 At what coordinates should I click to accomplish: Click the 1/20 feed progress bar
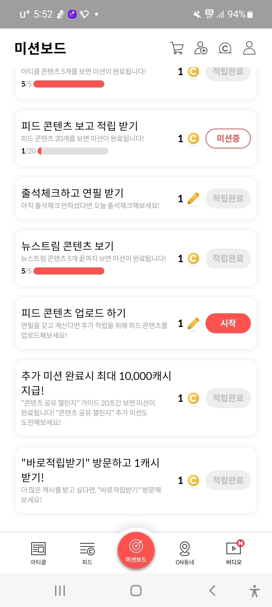coord(73,151)
